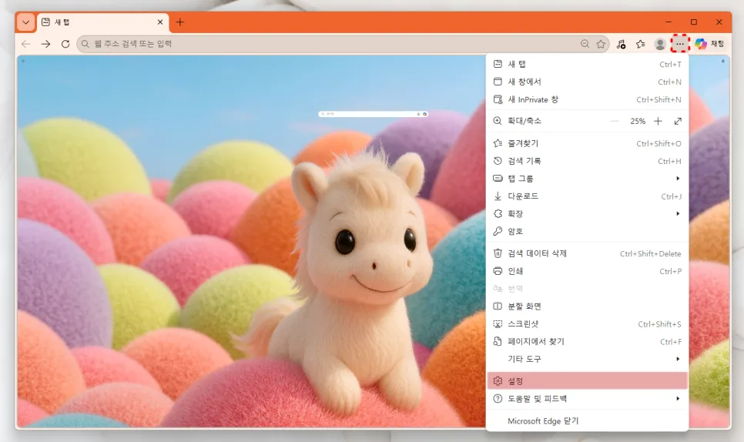Open 분할 화면 menu entry
The image size is (744, 442).
(588, 306)
